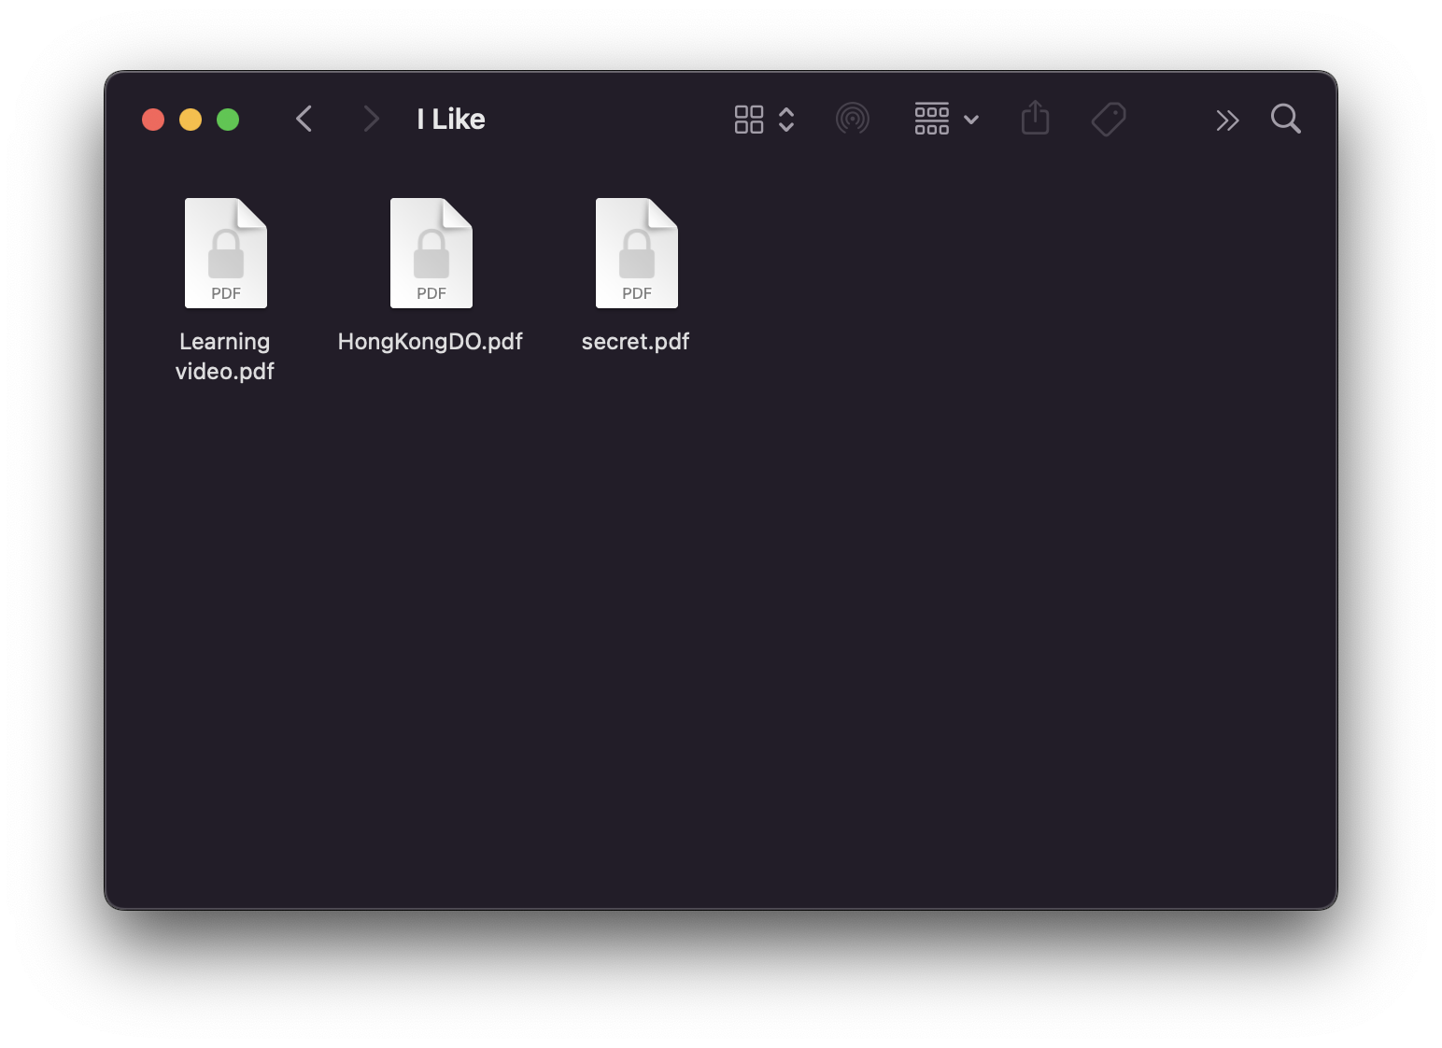Click the Edit Tags icon
Screen dimensions: 1442x1048
pyautogui.click(x=1109, y=120)
